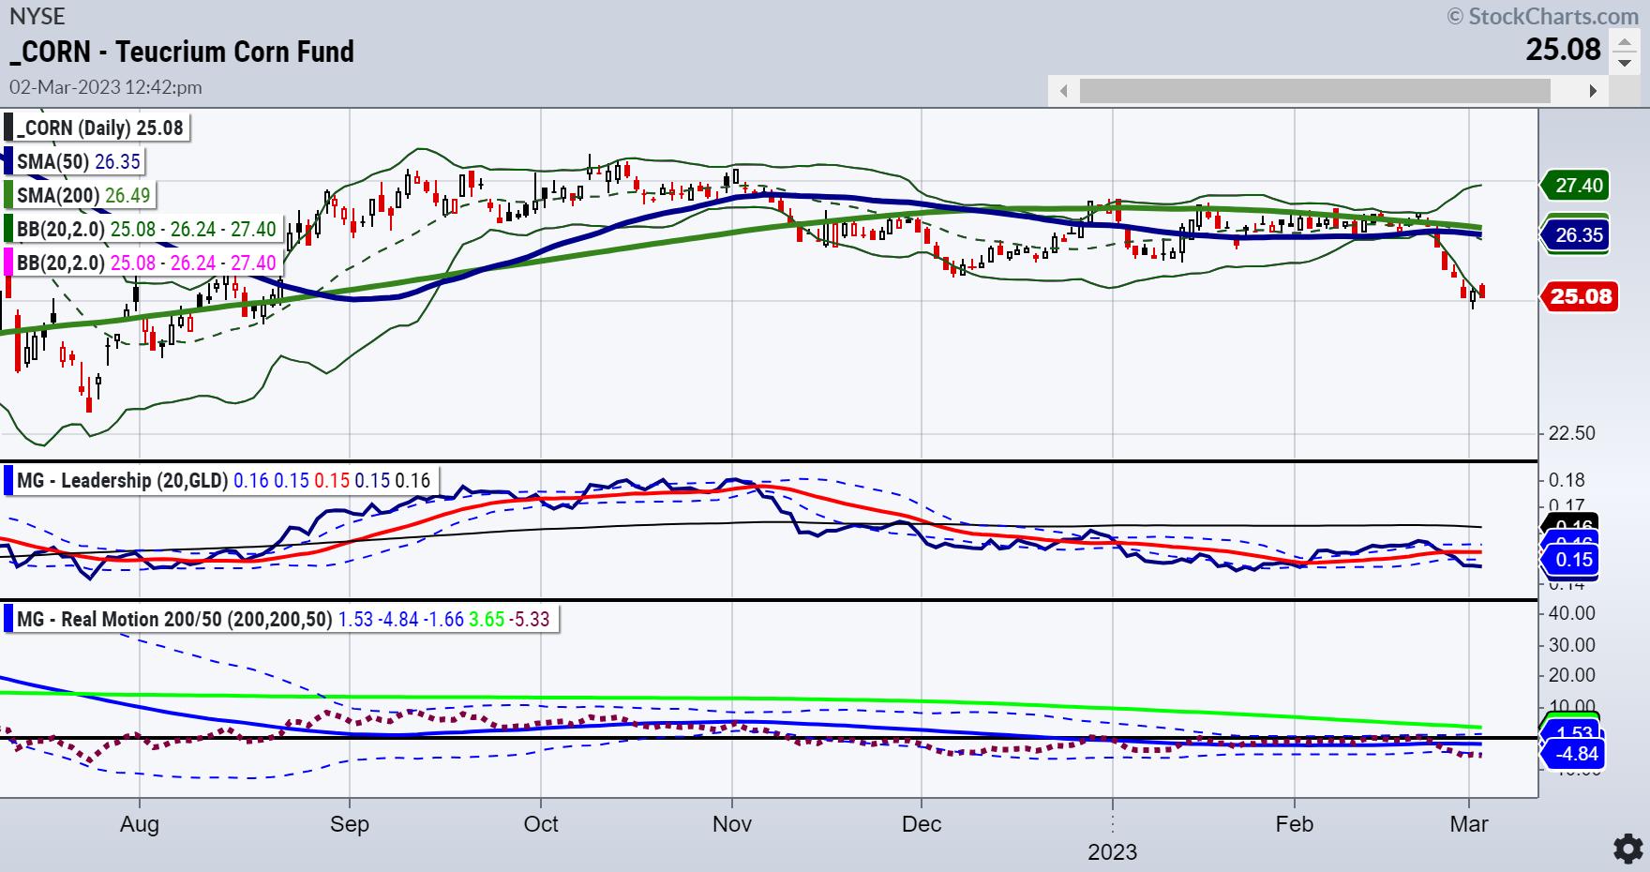This screenshot has width=1650, height=872.
Task: Click the red 25.08 price tag
Action: pos(1579,297)
